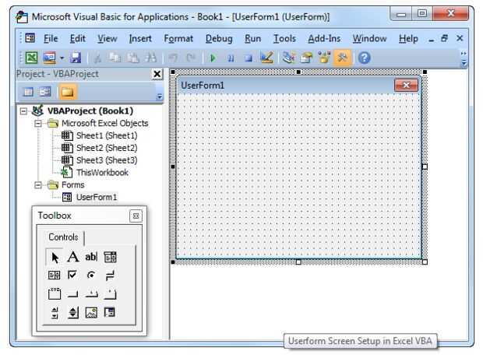The image size is (483, 358).
Task: Open the Window menu
Action: pyautogui.click(x=369, y=38)
